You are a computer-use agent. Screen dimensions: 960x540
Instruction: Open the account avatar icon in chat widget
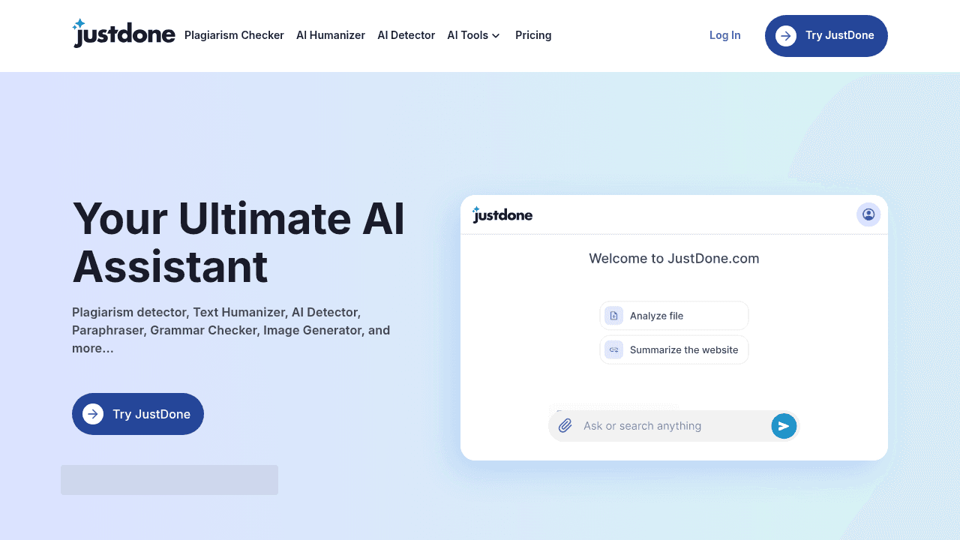[x=868, y=214]
